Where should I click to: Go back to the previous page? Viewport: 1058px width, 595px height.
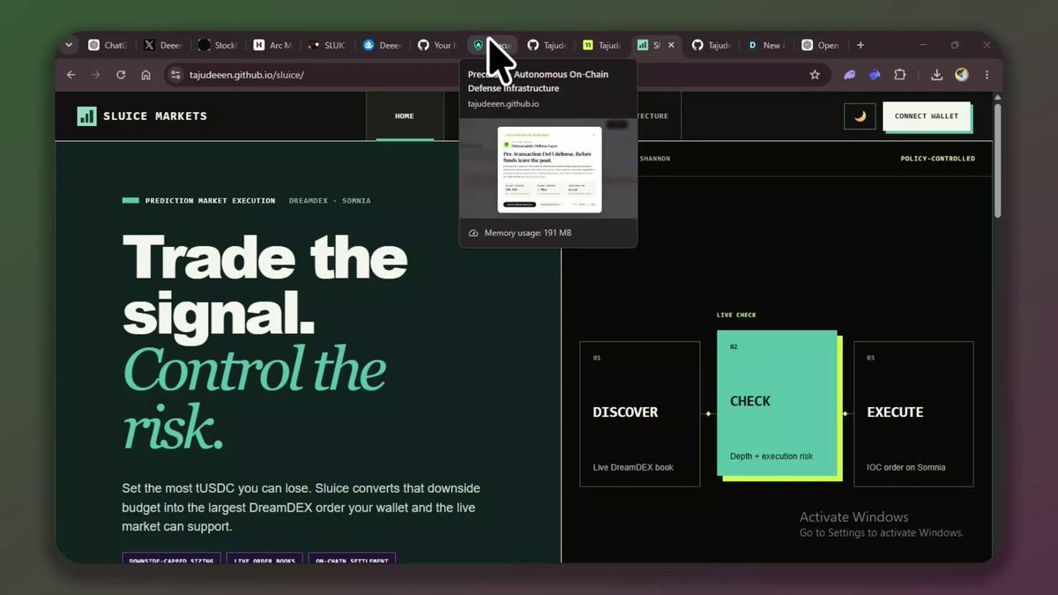[x=71, y=75]
